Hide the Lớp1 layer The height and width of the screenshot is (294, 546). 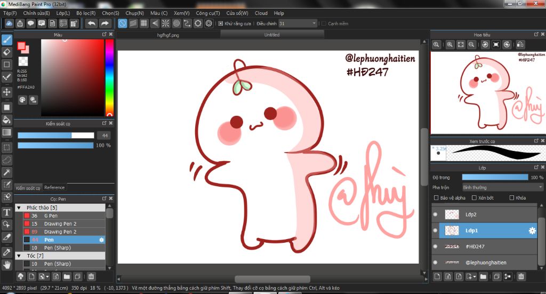(x=435, y=231)
